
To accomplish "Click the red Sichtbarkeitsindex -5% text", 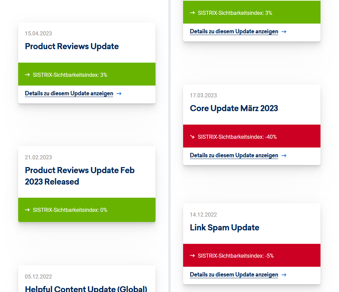I will point(236,256).
